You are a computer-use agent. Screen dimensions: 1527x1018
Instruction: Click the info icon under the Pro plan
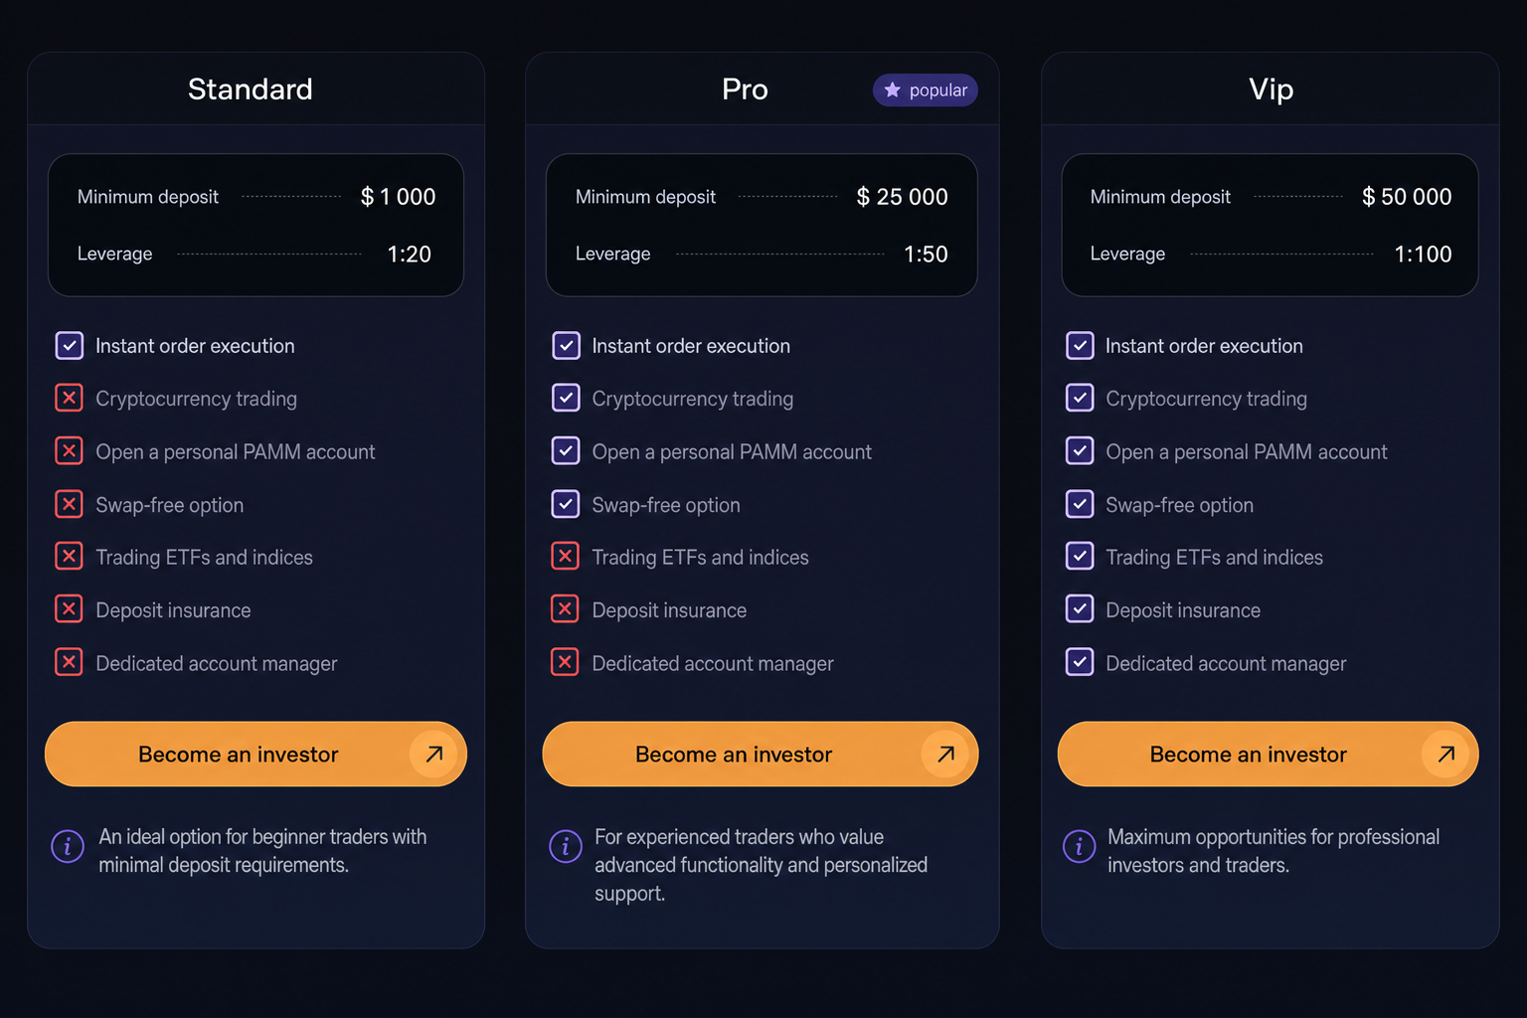pyautogui.click(x=566, y=847)
